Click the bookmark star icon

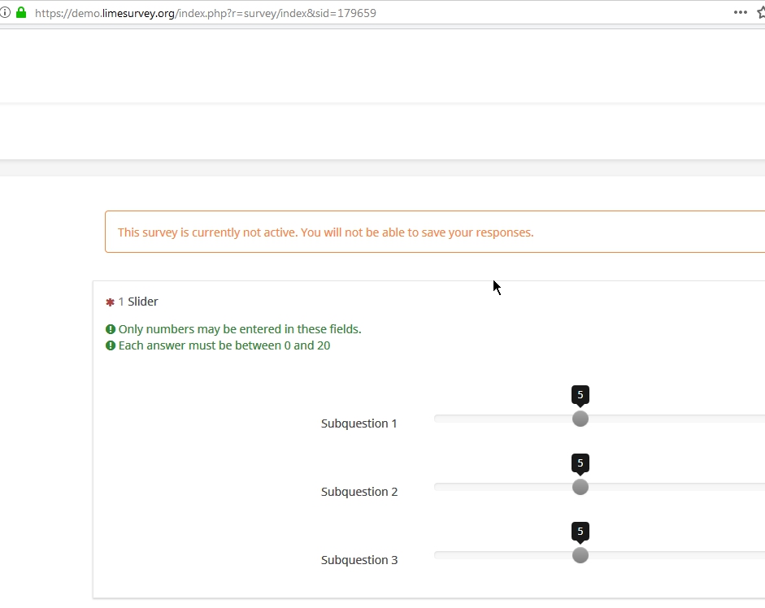coord(761,13)
